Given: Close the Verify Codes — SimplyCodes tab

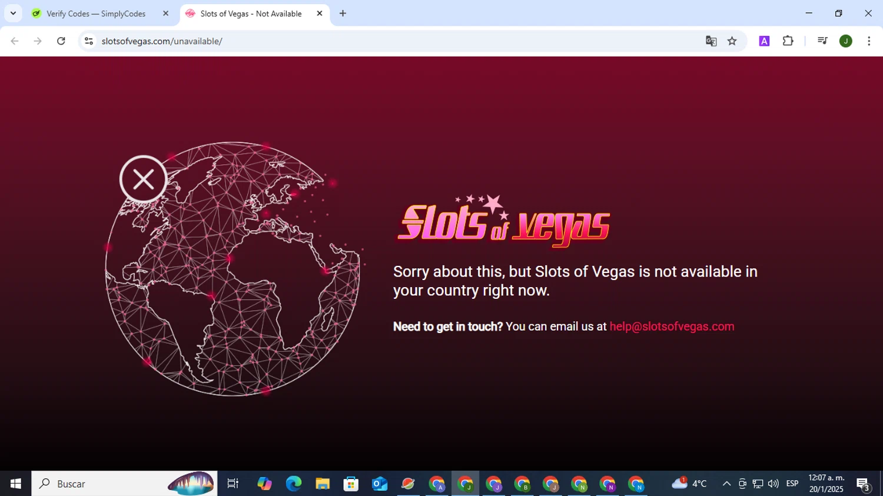Looking at the screenshot, I should click(x=165, y=14).
